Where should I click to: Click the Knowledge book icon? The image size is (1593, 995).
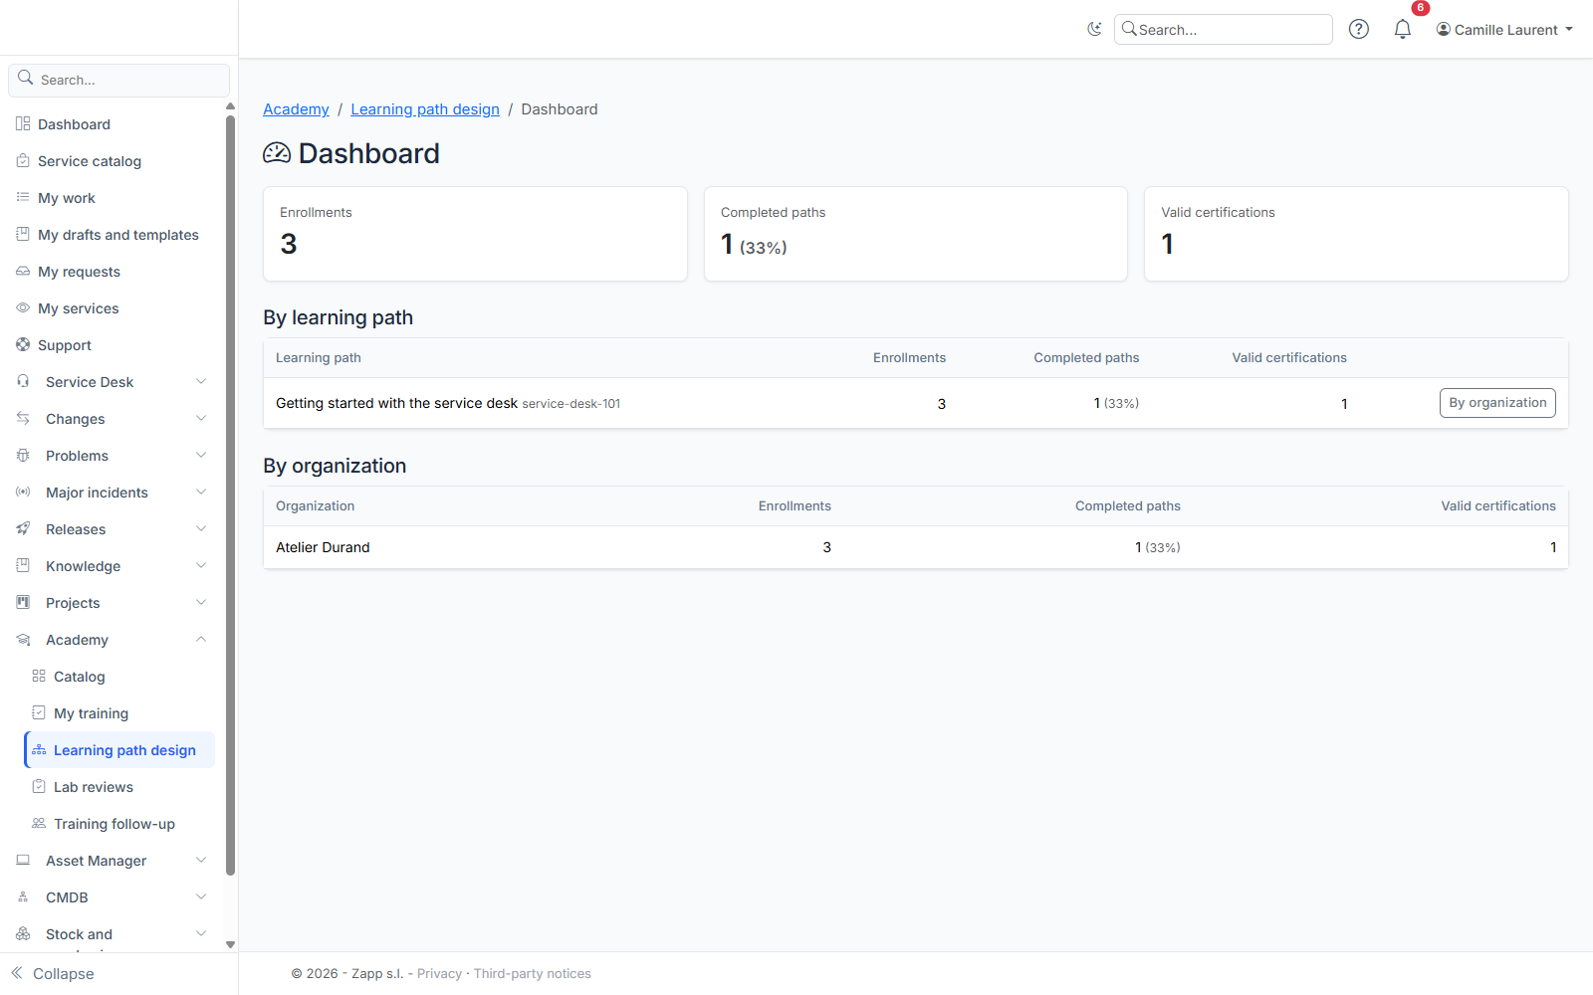pyautogui.click(x=23, y=565)
